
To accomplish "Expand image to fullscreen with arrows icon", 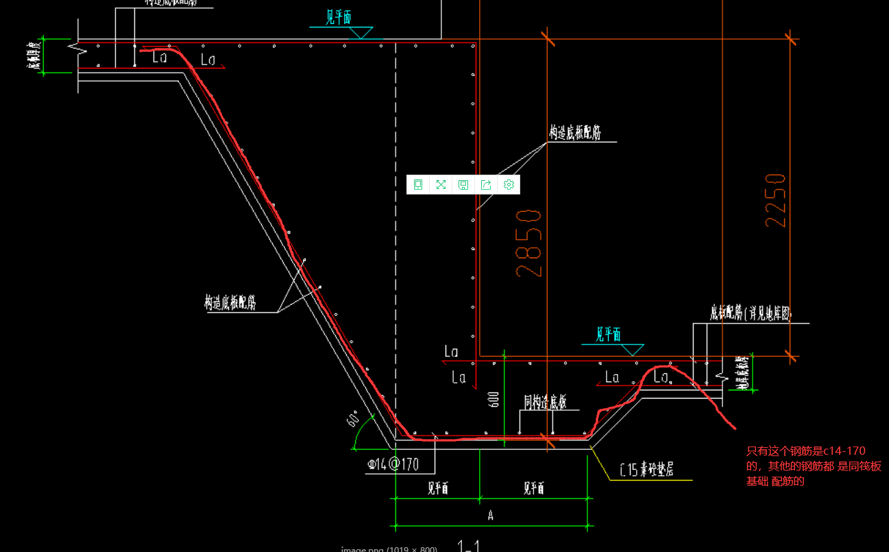I will point(441,184).
